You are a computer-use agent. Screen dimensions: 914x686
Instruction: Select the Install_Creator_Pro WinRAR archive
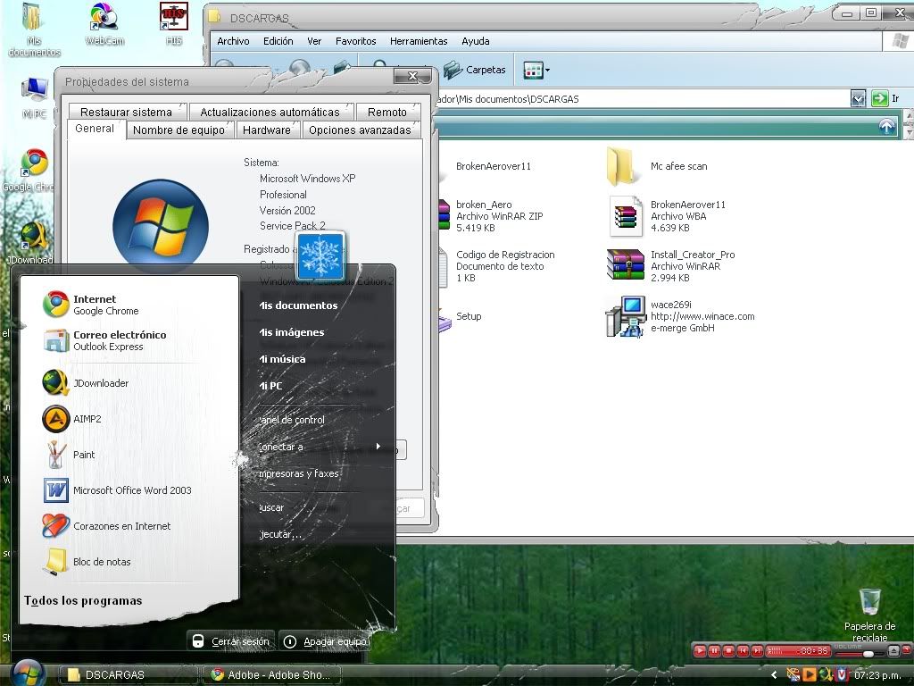(x=671, y=266)
